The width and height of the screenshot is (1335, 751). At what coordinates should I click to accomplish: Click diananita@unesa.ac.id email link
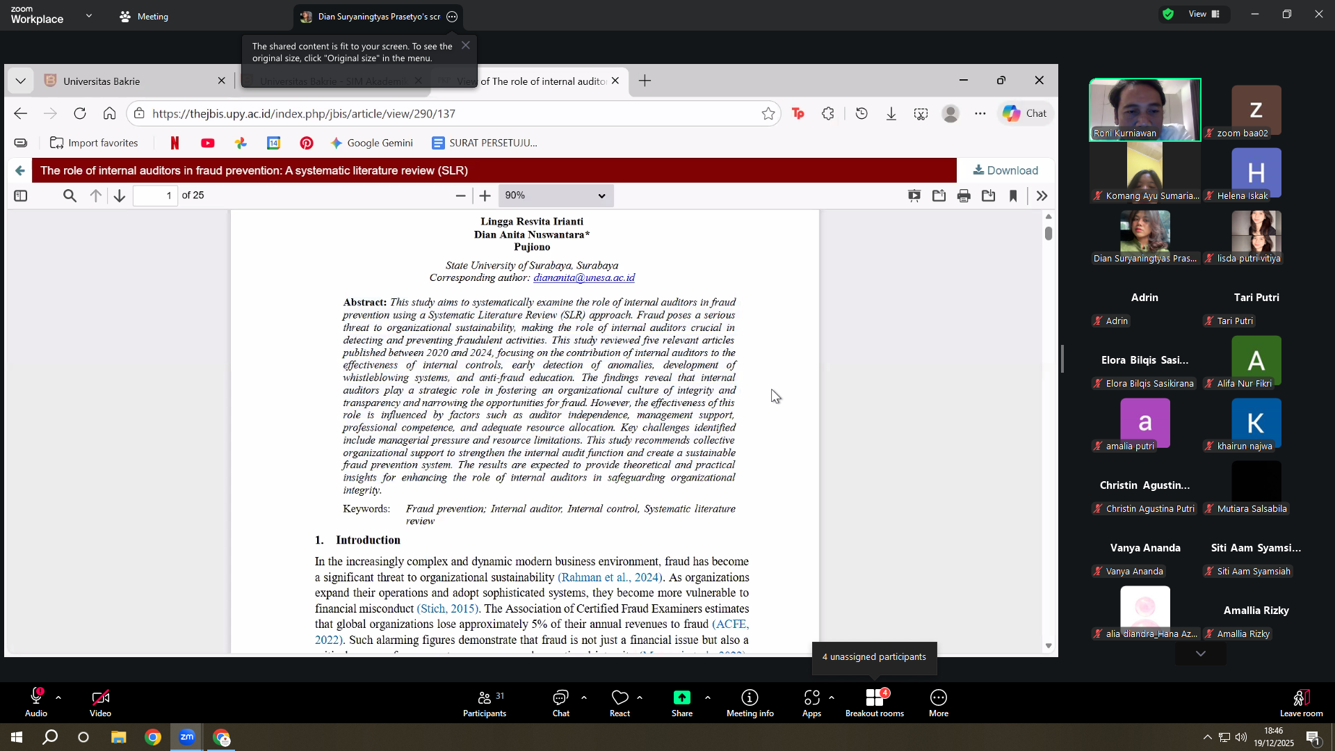pos(584,277)
